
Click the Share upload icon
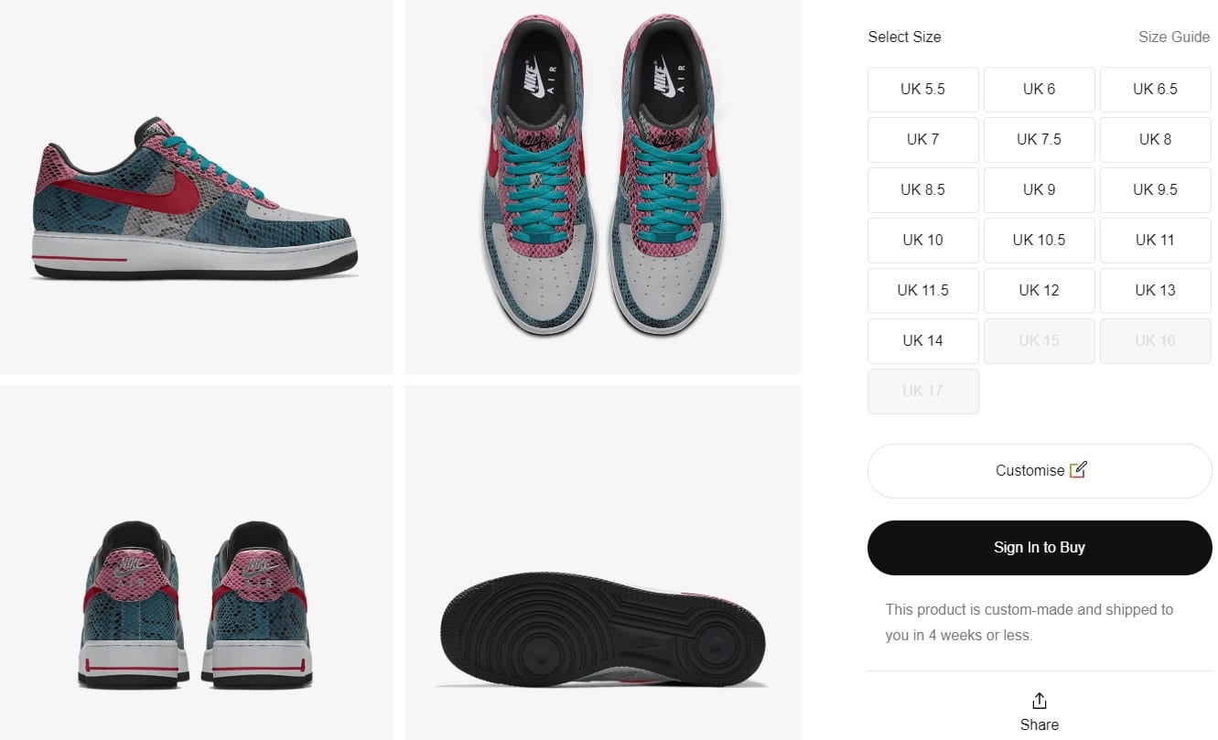(1039, 701)
